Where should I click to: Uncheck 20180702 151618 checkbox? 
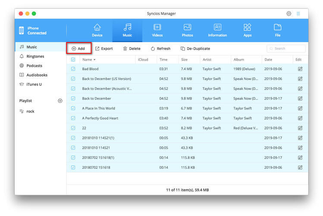pos(73,167)
